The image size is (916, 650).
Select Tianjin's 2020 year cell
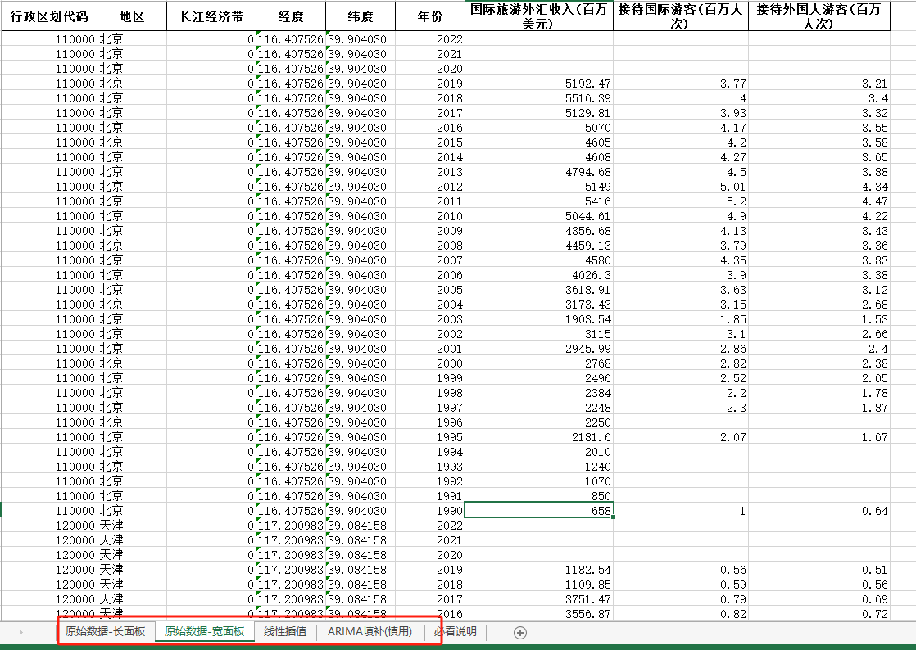tap(430, 555)
